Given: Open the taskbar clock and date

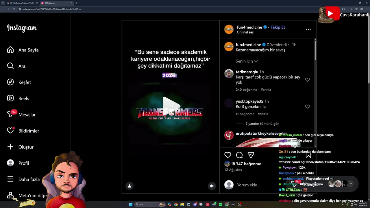Looking at the screenshot, I should tap(363, 205).
